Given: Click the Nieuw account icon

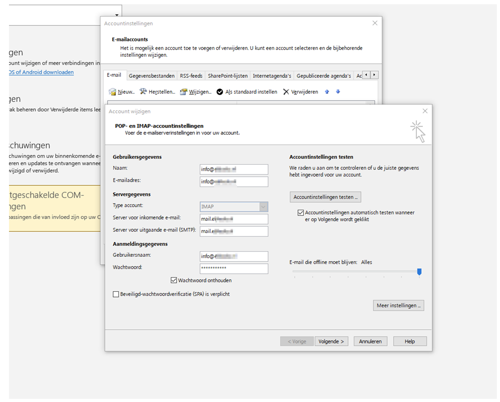Looking at the screenshot, I should pos(113,92).
